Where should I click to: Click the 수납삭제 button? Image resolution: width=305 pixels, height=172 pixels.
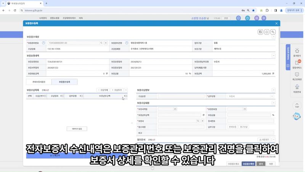click(103, 90)
